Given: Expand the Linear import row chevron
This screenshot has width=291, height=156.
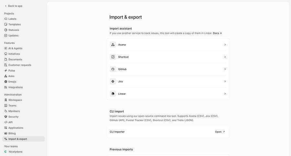Looking at the screenshot, I should click(225, 94).
